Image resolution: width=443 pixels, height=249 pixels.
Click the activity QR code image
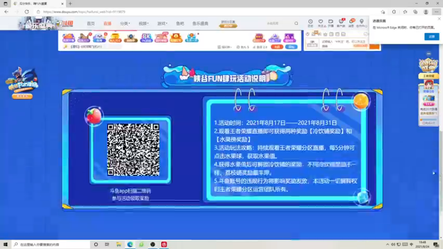pyautogui.click(x=133, y=149)
